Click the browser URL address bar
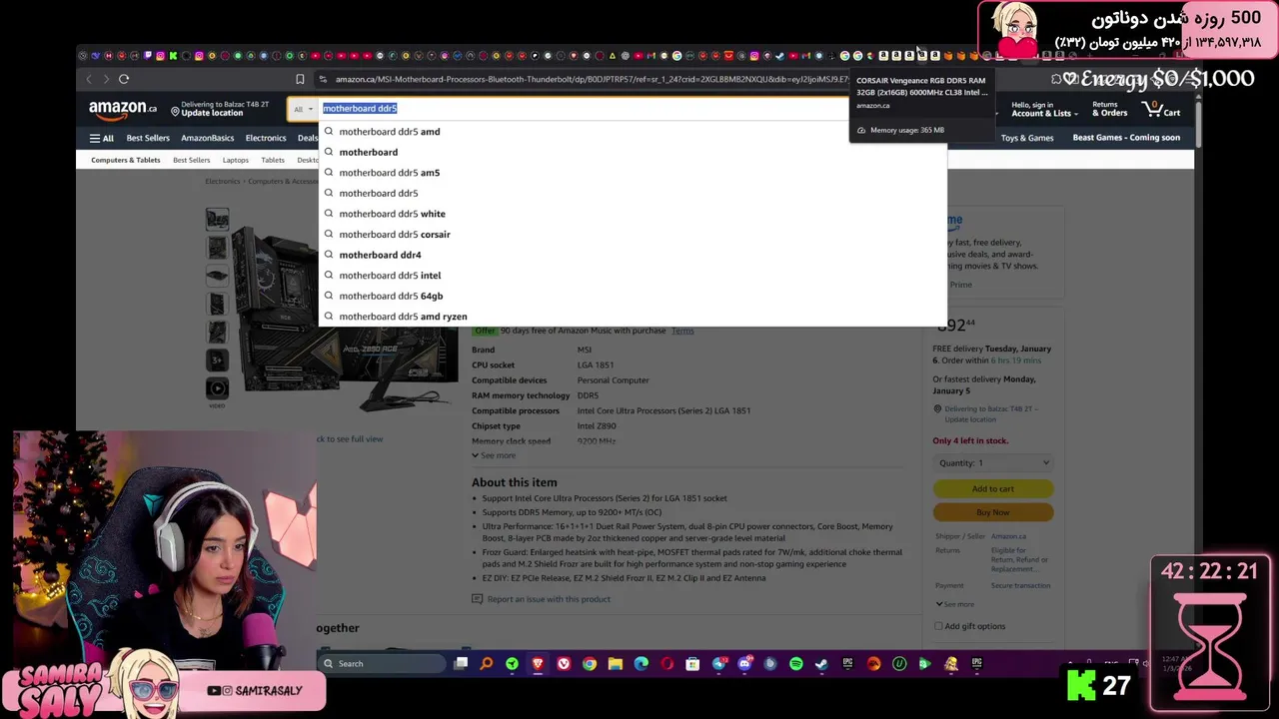The width and height of the screenshot is (1279, 719). click(590, 79)
